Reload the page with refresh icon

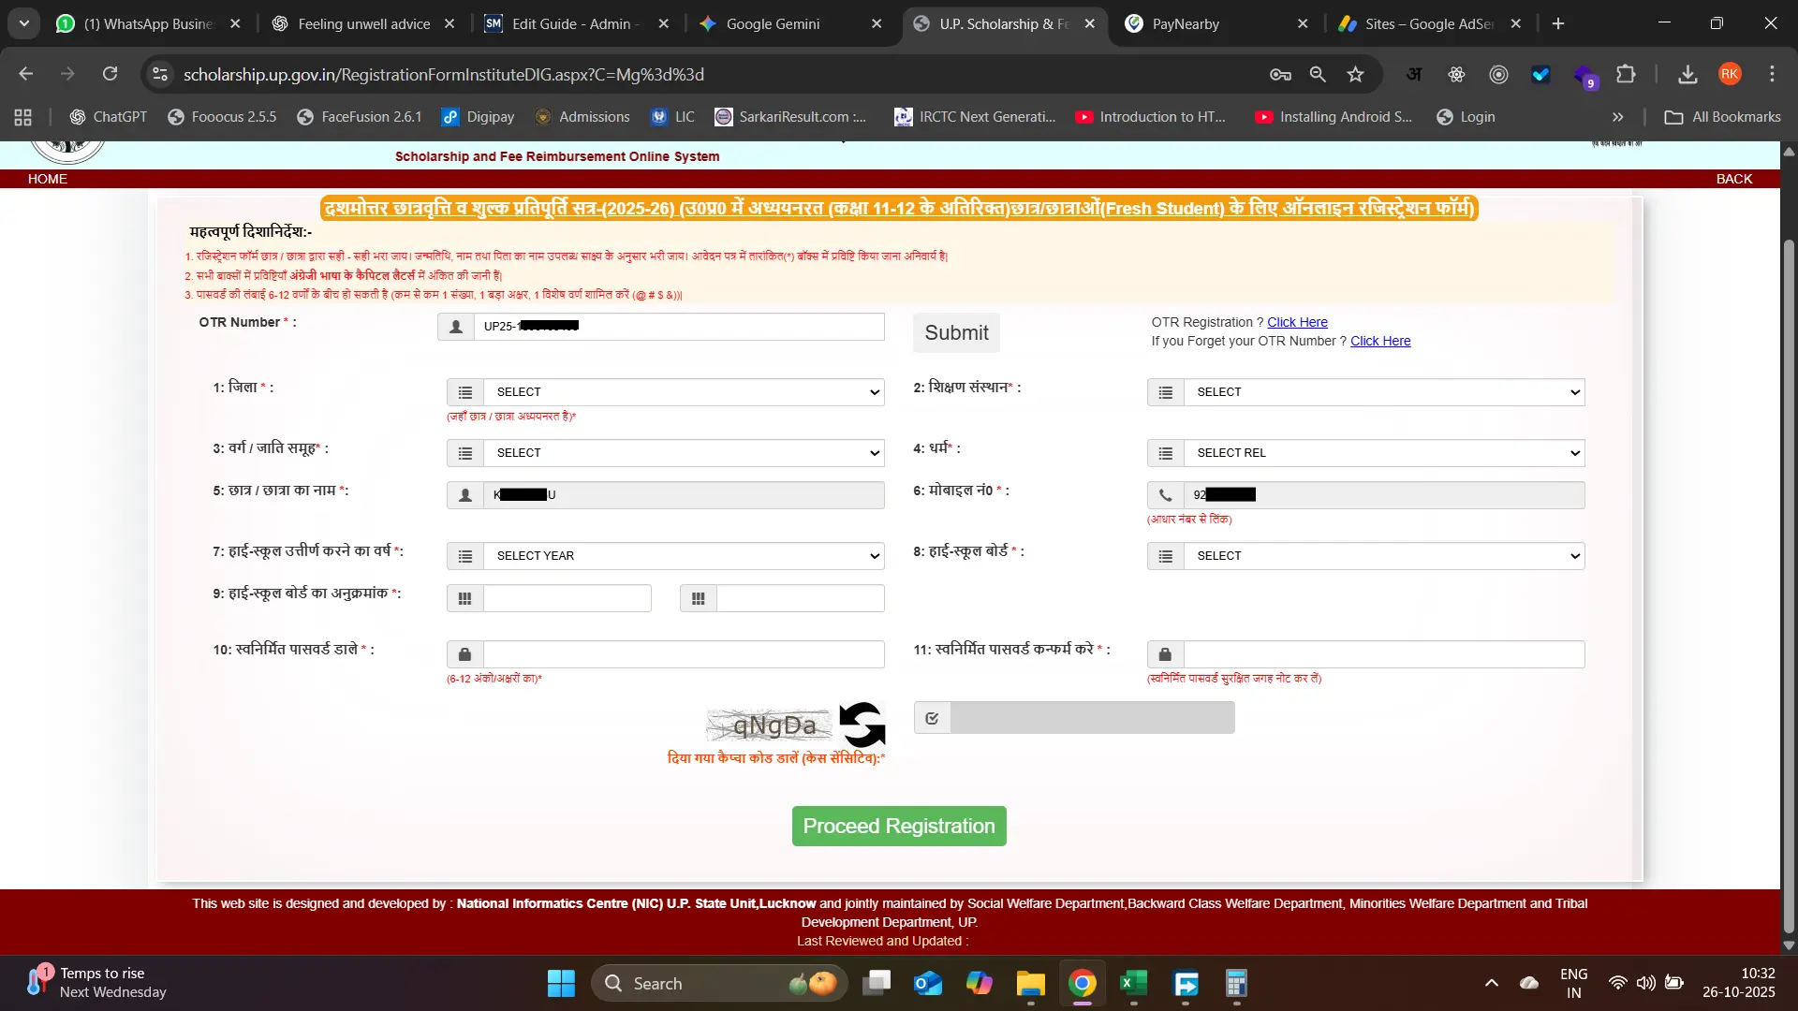click(110, 74)
